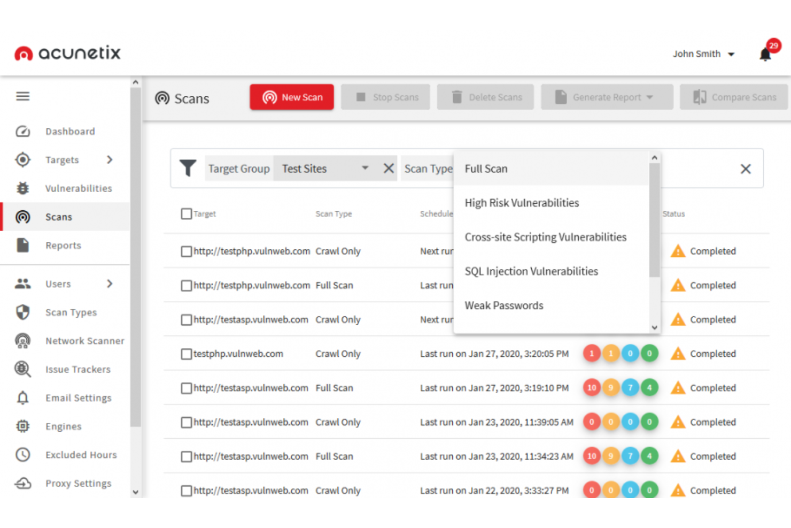Select all scans with header Target checkbox
791x528 pixels.
pos(186,214)
